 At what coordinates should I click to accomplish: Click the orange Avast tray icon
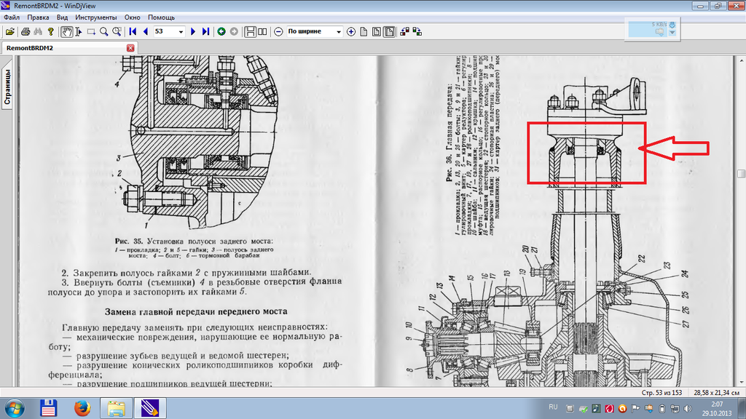pos(622,409)
